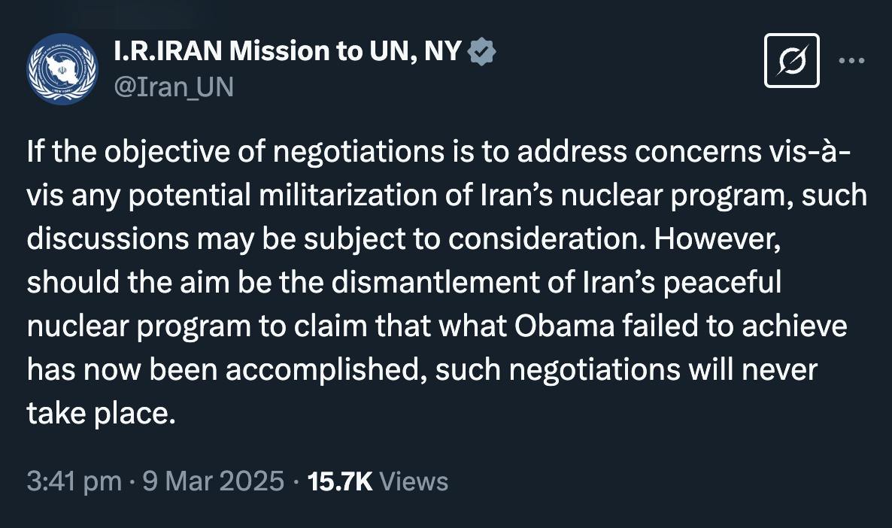Open the @Iran_UN handle link
The height and width of the screenshot is (528, 892).
click(x=174, y=87)
